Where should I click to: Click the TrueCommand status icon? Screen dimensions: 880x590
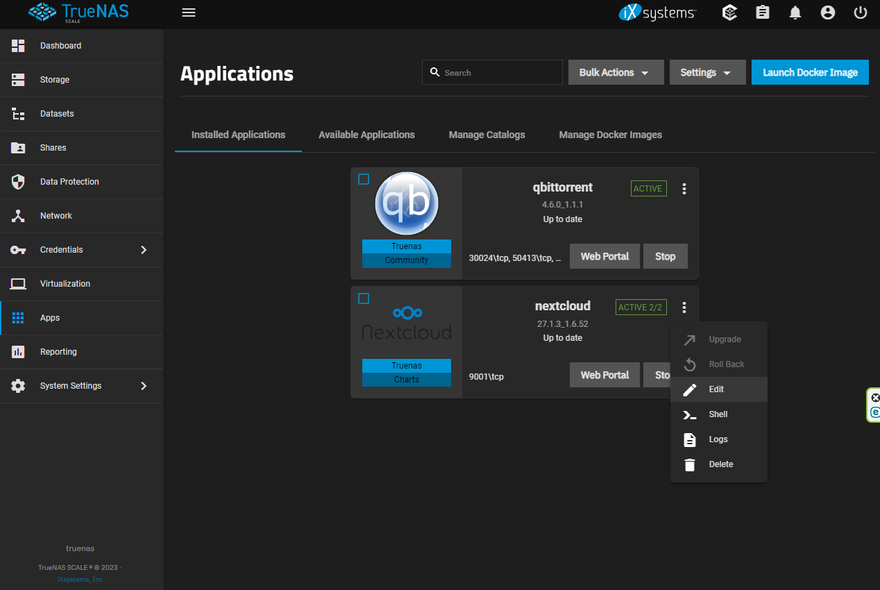coord(729,12)
